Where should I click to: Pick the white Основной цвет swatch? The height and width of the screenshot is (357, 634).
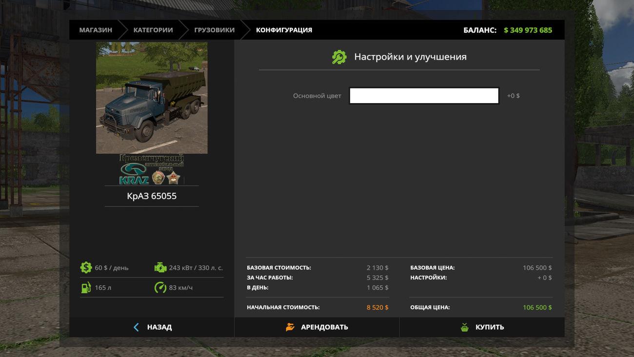click(x=424, y=96)
